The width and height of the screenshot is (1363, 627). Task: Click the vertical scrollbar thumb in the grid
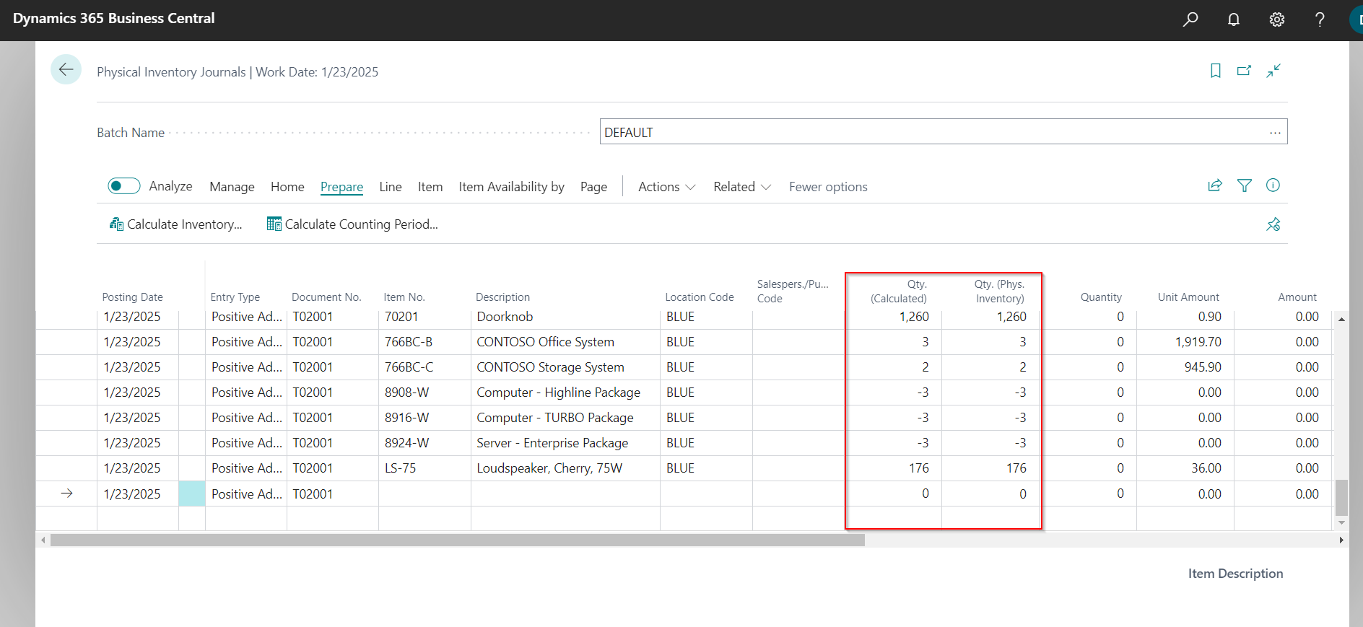click(x=1341, y=497)
